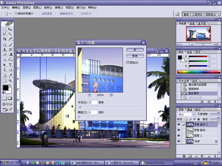Select the Blur tool

[4, 59]
